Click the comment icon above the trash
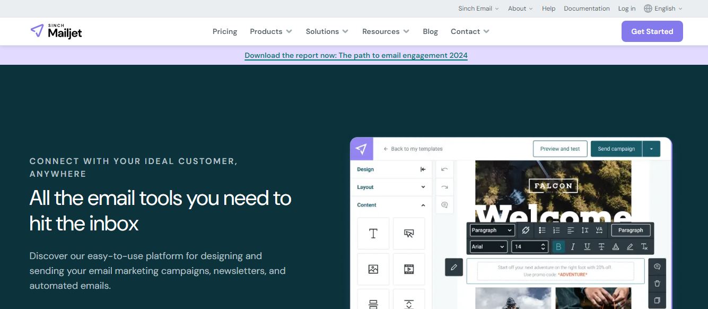This screenshot has width=708, height=309. (657, 267)
